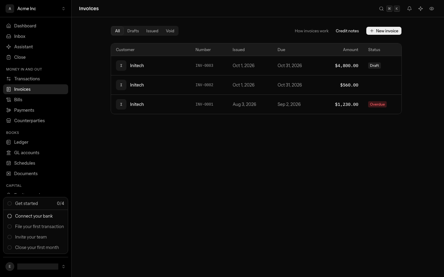Image resolution: width=444 pixels, height=277 pixels.
Task: Switch to the All invoices tab
Action: coord(117,31)
